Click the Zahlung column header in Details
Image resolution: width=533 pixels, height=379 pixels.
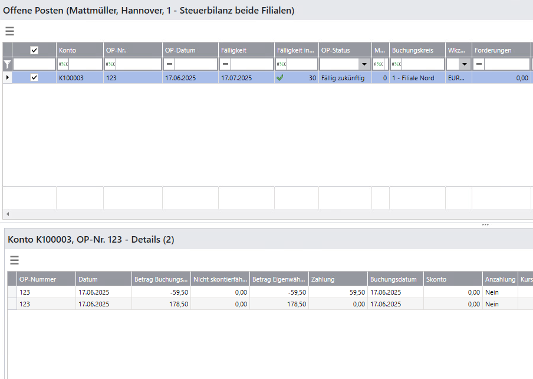[337, 279]
